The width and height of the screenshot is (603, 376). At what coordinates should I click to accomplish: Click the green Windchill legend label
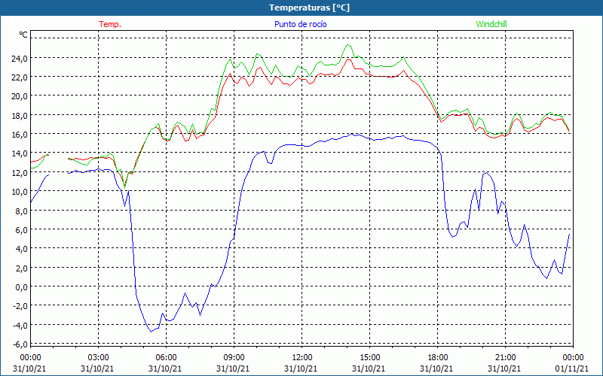click(491, 24)
